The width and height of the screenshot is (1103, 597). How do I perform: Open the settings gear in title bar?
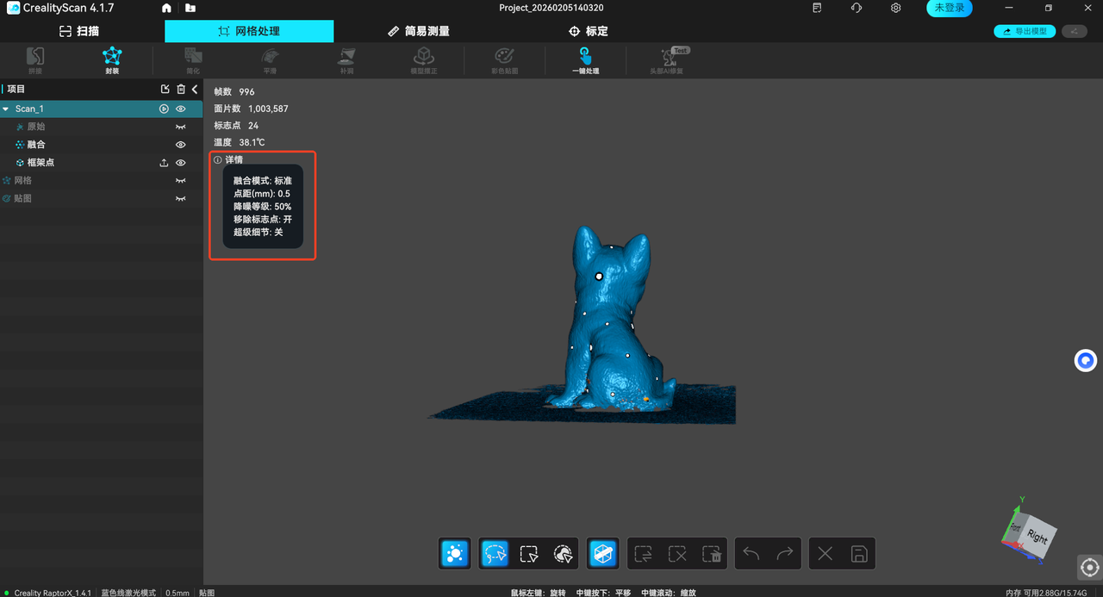tap(896, 8)
